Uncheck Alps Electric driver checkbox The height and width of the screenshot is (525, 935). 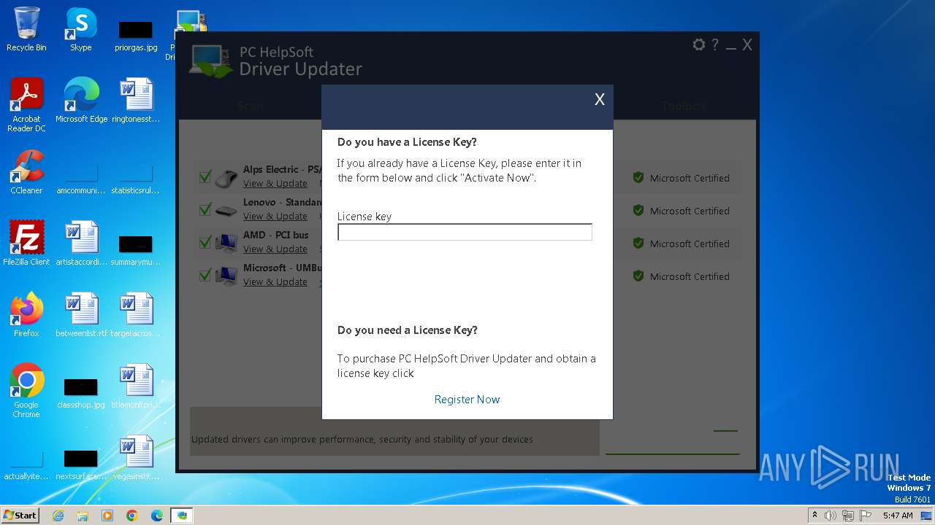(x=205, y=176)
